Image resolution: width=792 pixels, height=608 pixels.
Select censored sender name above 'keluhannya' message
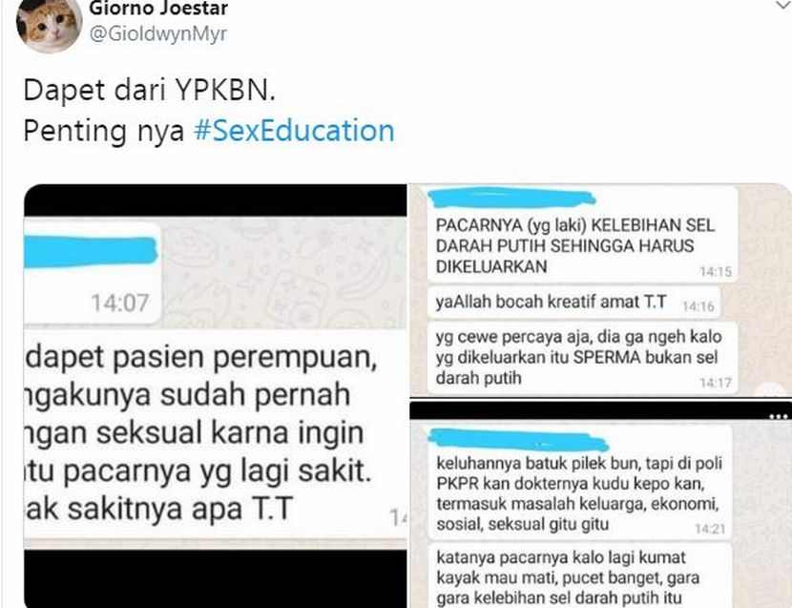point(518,439)
